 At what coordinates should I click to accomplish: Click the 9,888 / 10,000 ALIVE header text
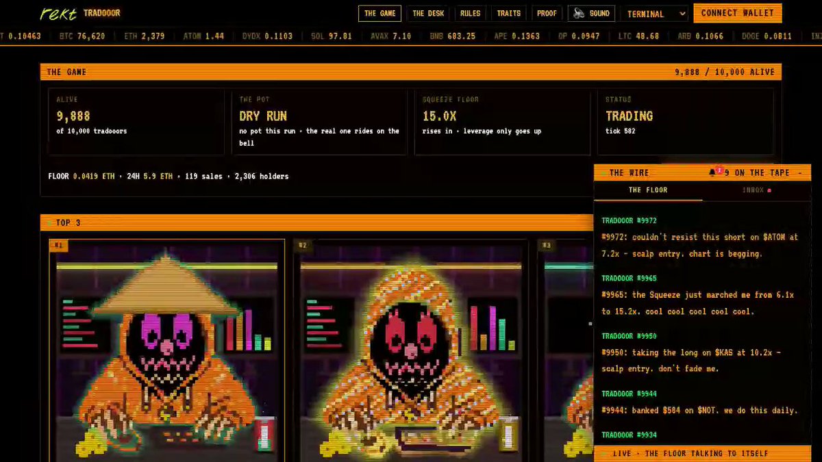(x=725, y=72)
